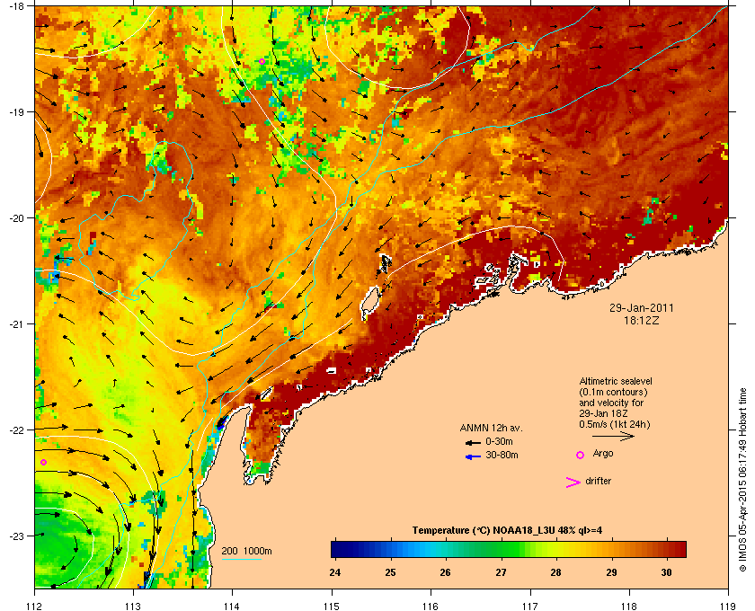755x611 pixels.
Task: Click the 'Argo' legend label
Action: pos(603,454)
